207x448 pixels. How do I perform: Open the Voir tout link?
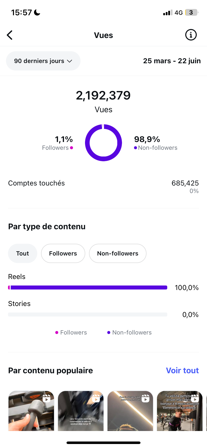(182, 370)
